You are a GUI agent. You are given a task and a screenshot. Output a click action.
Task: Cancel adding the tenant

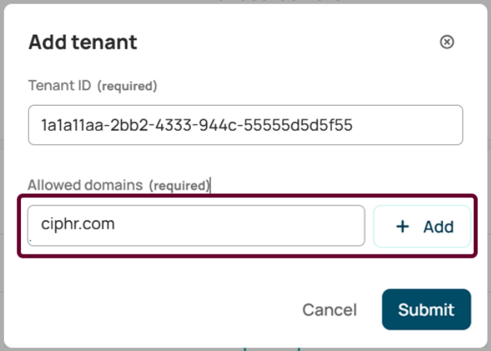click(x=329, y=310)
